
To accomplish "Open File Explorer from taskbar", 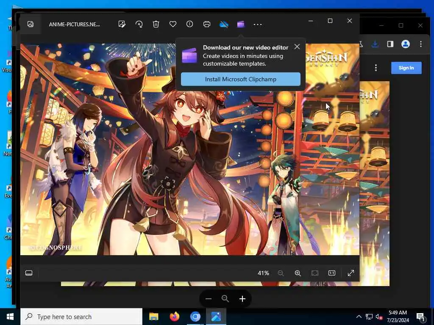I will [153, 317].
